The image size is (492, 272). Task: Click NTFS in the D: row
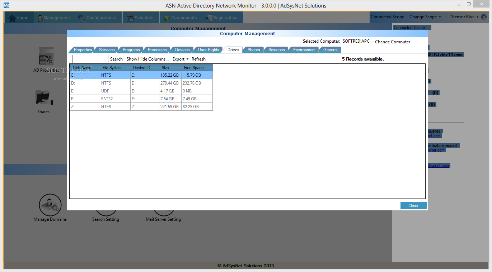[x=115, y=83]
